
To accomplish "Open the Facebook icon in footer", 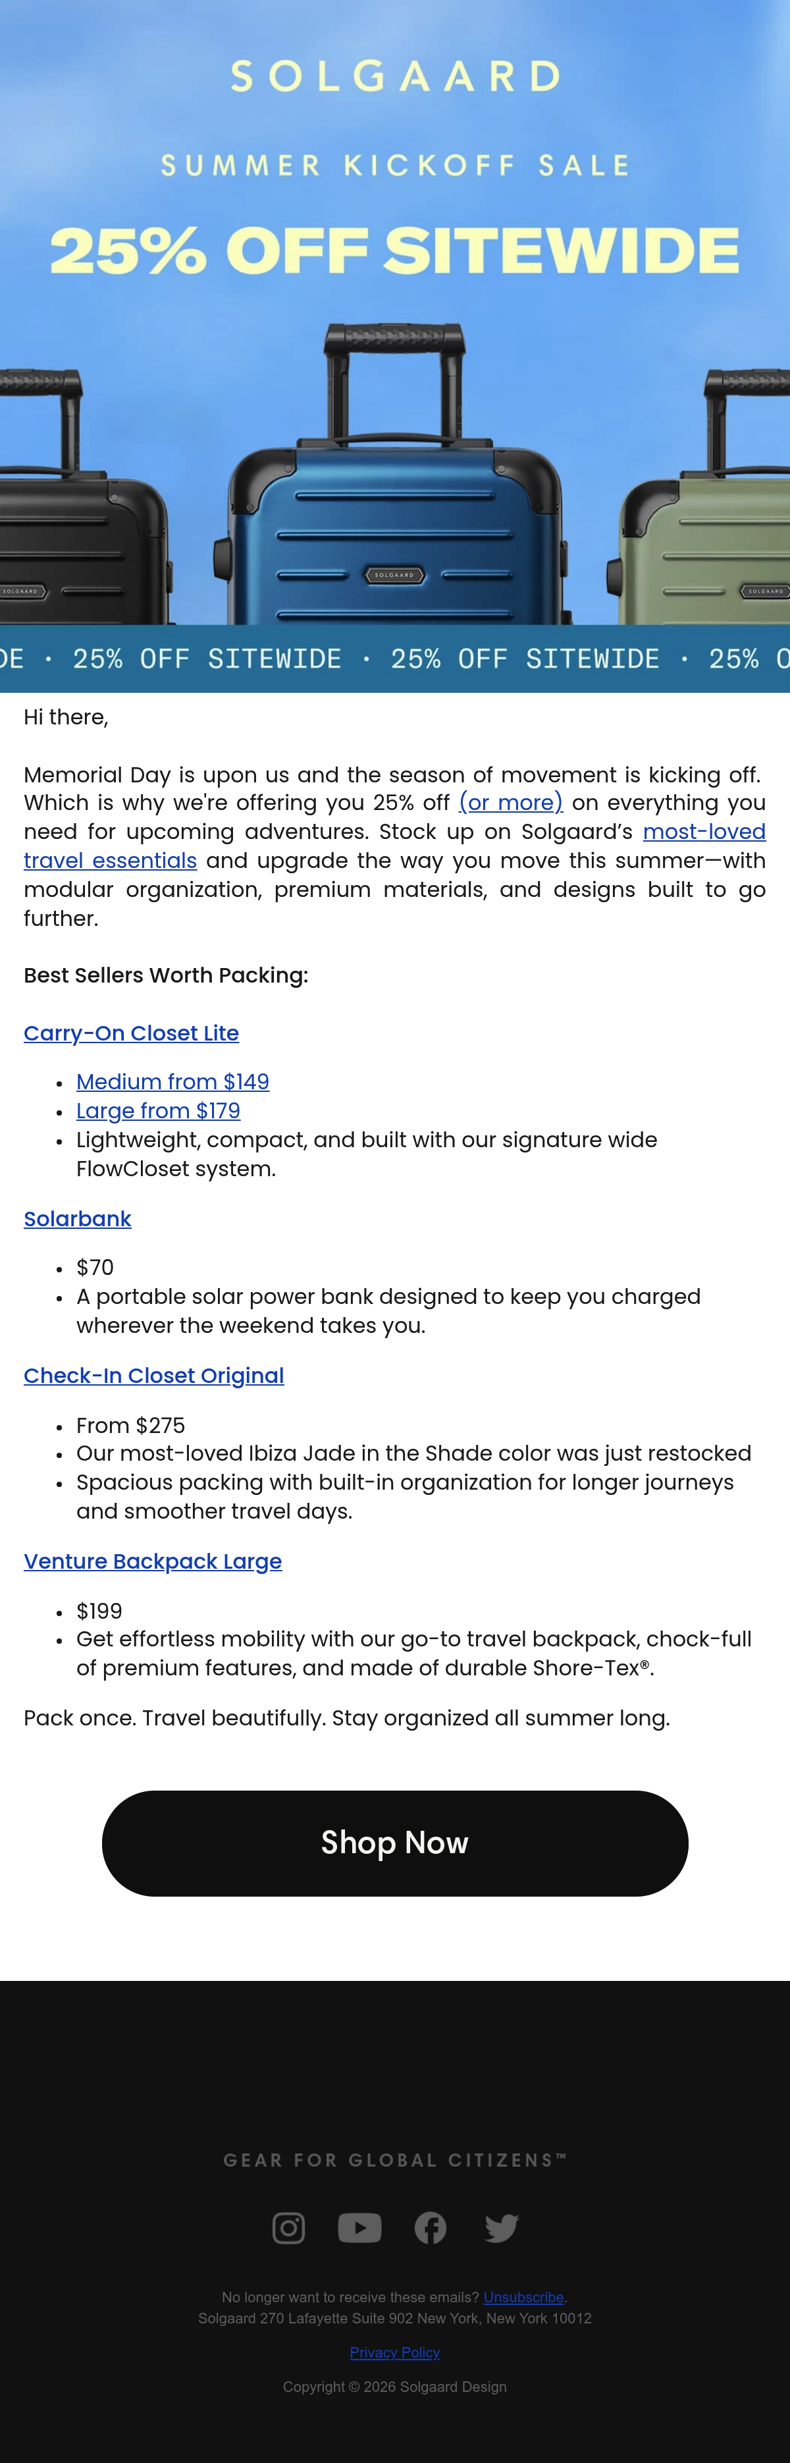I will click(x=430, y=2228).
